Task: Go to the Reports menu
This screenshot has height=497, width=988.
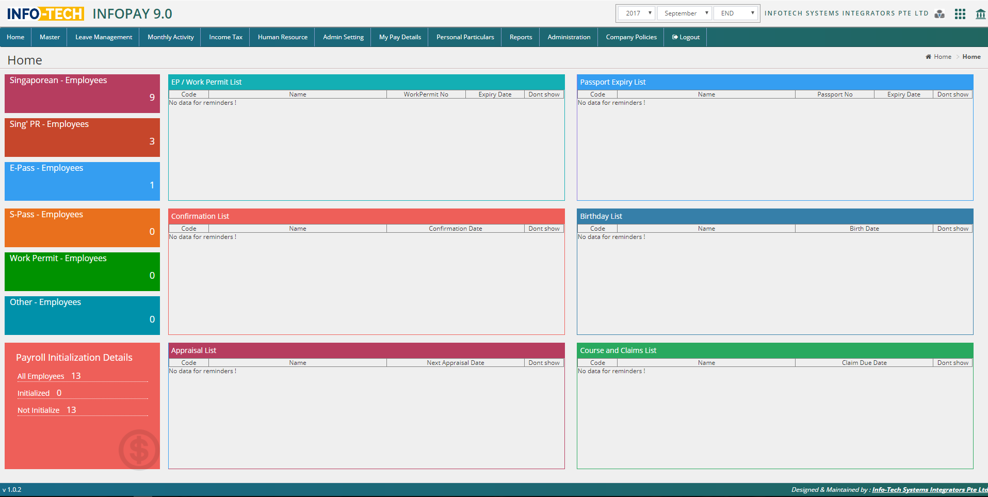Action: tap(521, 37)
